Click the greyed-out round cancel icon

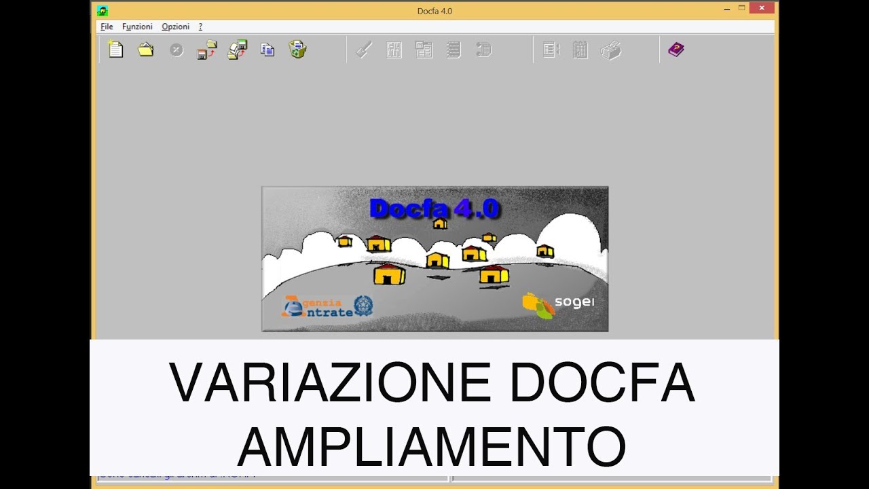pyautogui.click(x=177, y=50)
